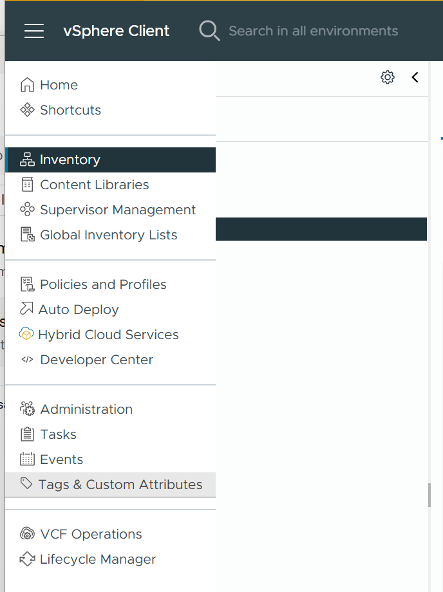Click the VCF Operations icon
Image resolution: width=443 pixels, height=592 pixels.
click(x=27, y=534)
